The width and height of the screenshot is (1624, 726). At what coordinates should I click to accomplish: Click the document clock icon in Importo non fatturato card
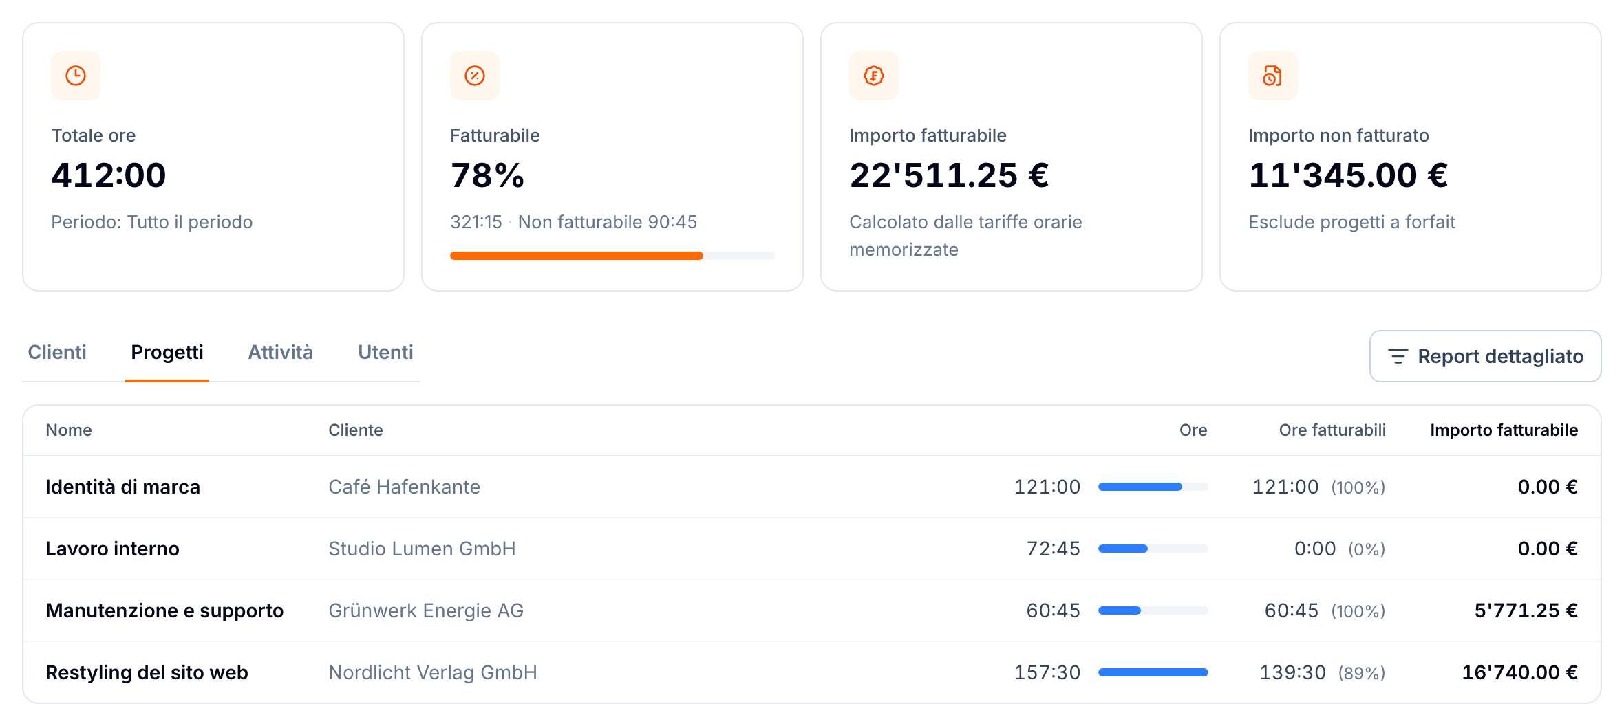(x=1272, y=76)
